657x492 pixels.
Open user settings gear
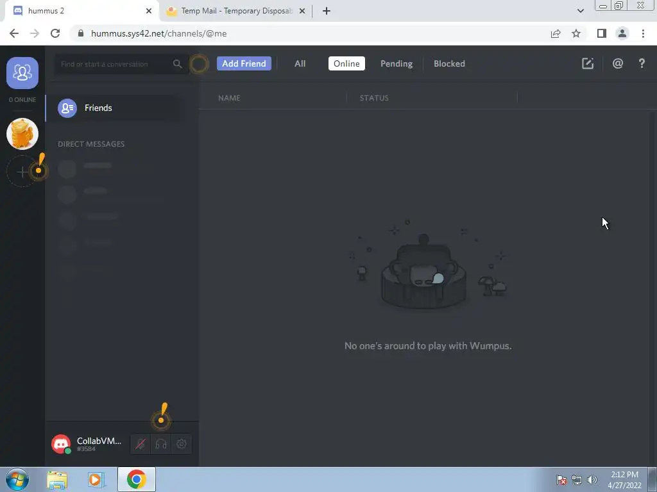182,444
